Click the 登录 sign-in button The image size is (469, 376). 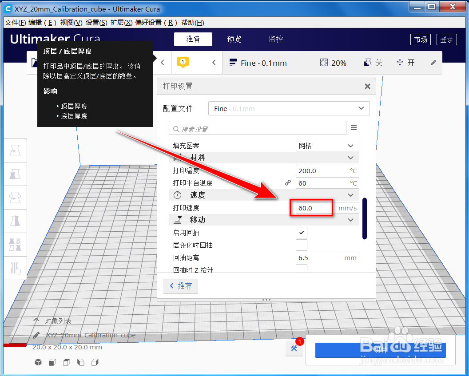446,40
